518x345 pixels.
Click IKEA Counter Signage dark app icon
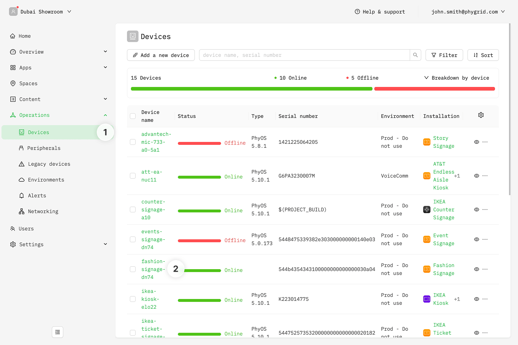coord(427,210)
